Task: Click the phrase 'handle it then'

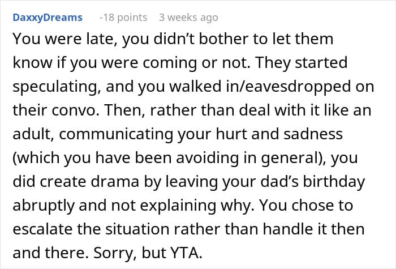Action: click(313, 229)
